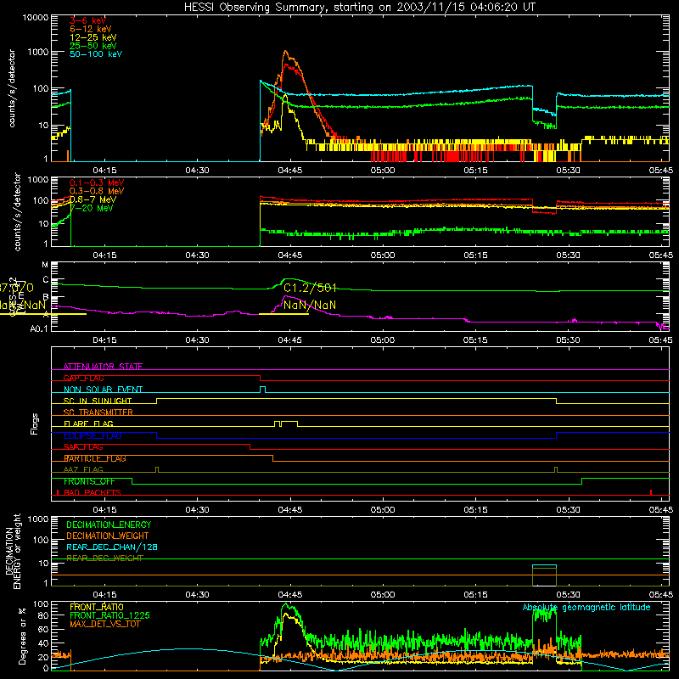679x679 pixels.
Task: Select the 3-6 keV legend label
Action: (x=87, y=20)
